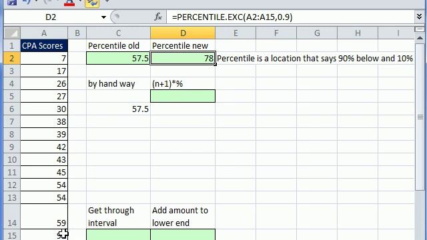Select row 6 header

click(x=12, y=109)
